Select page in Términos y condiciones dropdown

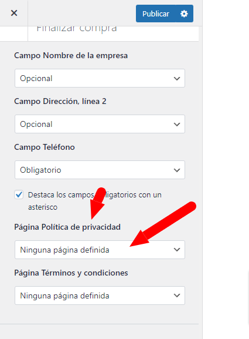(x=100, y=296)
